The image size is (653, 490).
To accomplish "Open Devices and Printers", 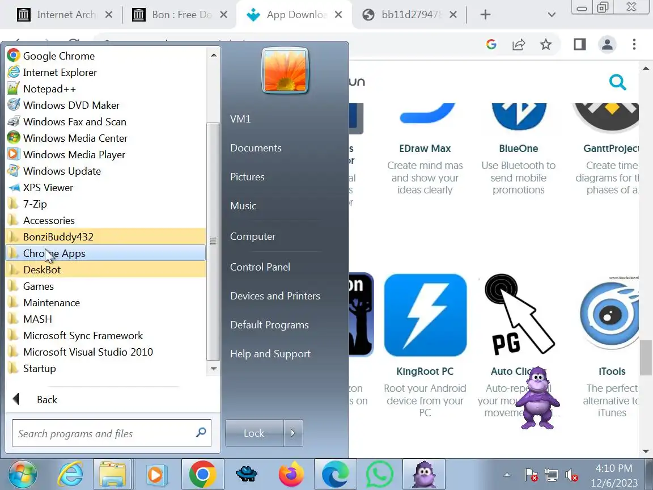I will tap(275, 296).
